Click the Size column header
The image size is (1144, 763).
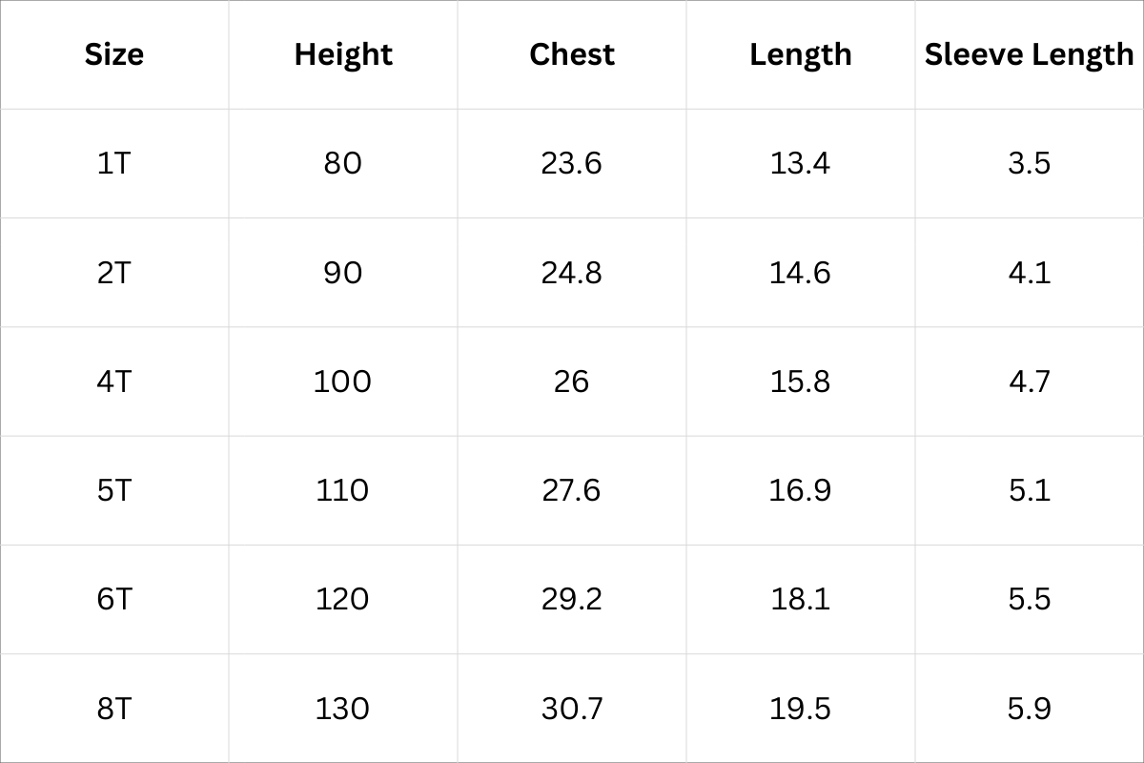[x=114, y=54]
